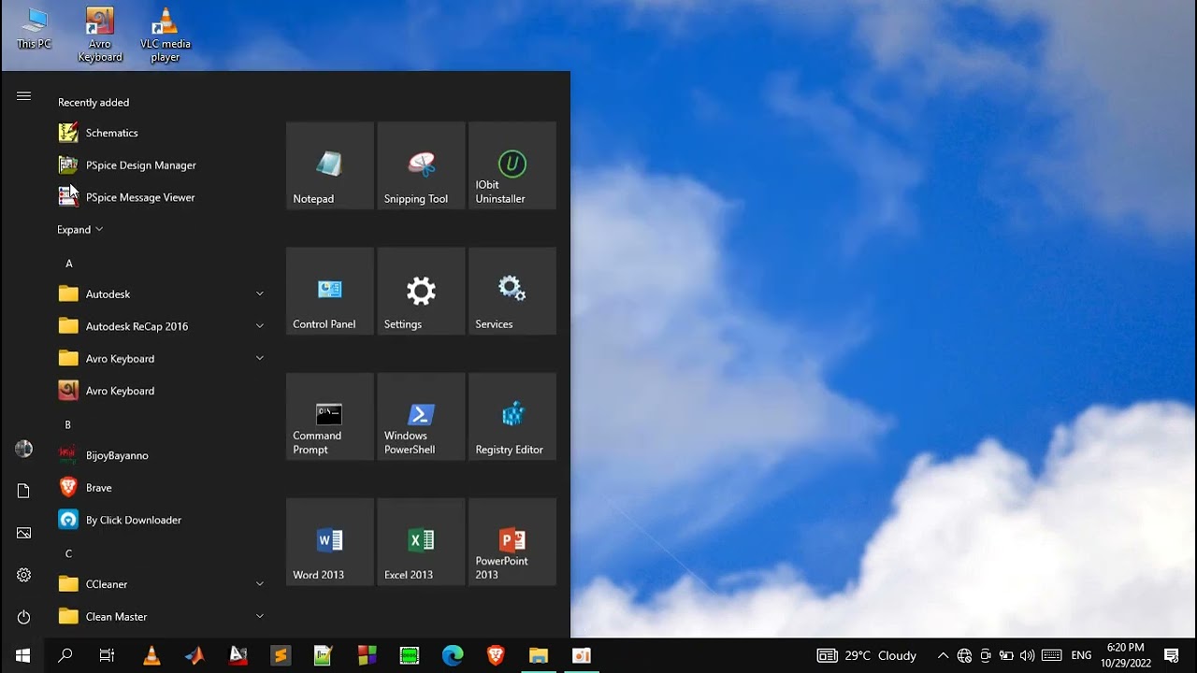Launch the Snipping Tool tile
Screen dimensions: 1197x673
(421, 165)
